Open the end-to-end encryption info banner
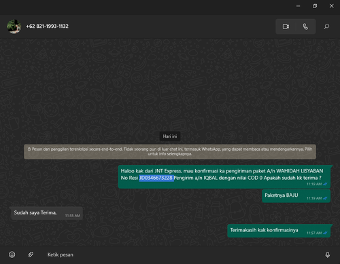This screenshot has height=264, width=340. (170, 151)
